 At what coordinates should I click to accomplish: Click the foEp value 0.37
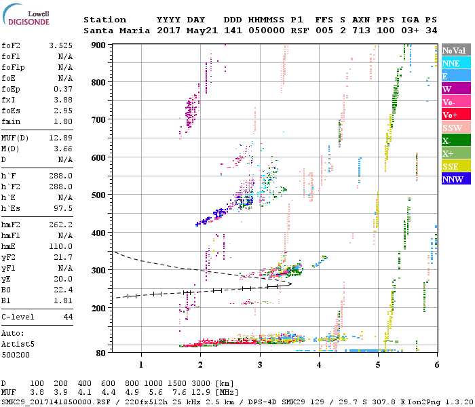(63, 89)
